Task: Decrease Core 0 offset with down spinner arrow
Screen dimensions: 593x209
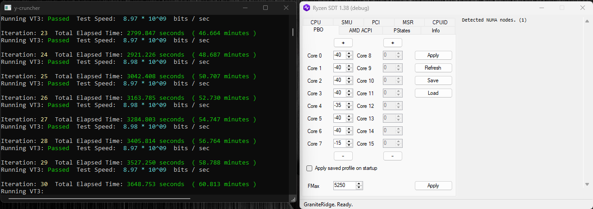Action: click(x=349, y=58)
